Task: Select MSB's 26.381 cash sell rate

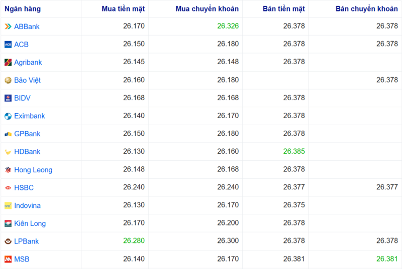Action: (294, 259)
